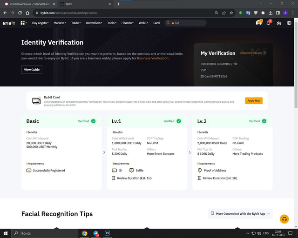Expand the Derivatives menu
298x238 pixels.
click(x=94, y=23)
